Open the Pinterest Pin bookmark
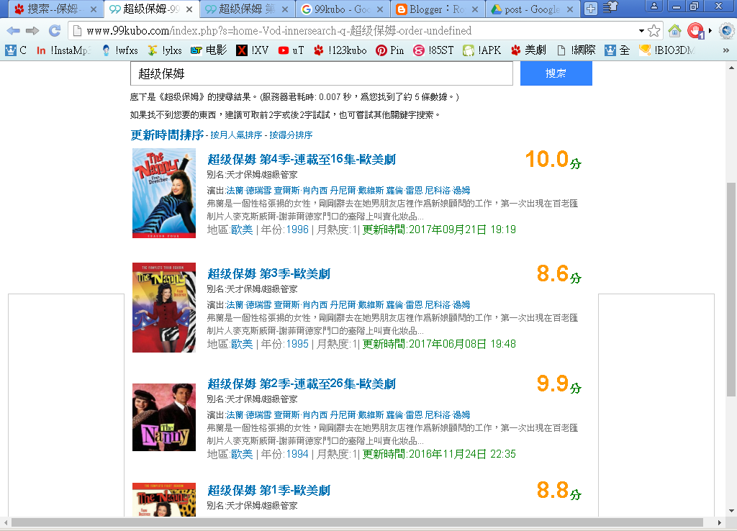The width and height of the screenshot is (737, 531). pyautogui.click(x=389, y=50)
